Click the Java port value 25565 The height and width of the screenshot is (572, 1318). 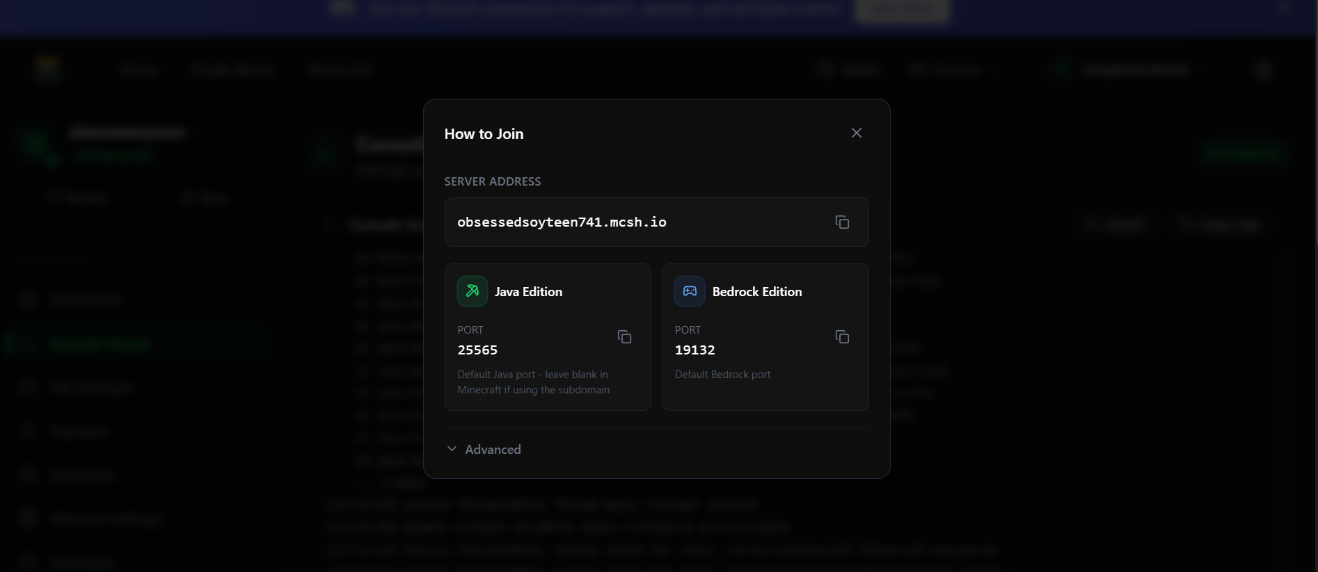(x=477, y=350)
